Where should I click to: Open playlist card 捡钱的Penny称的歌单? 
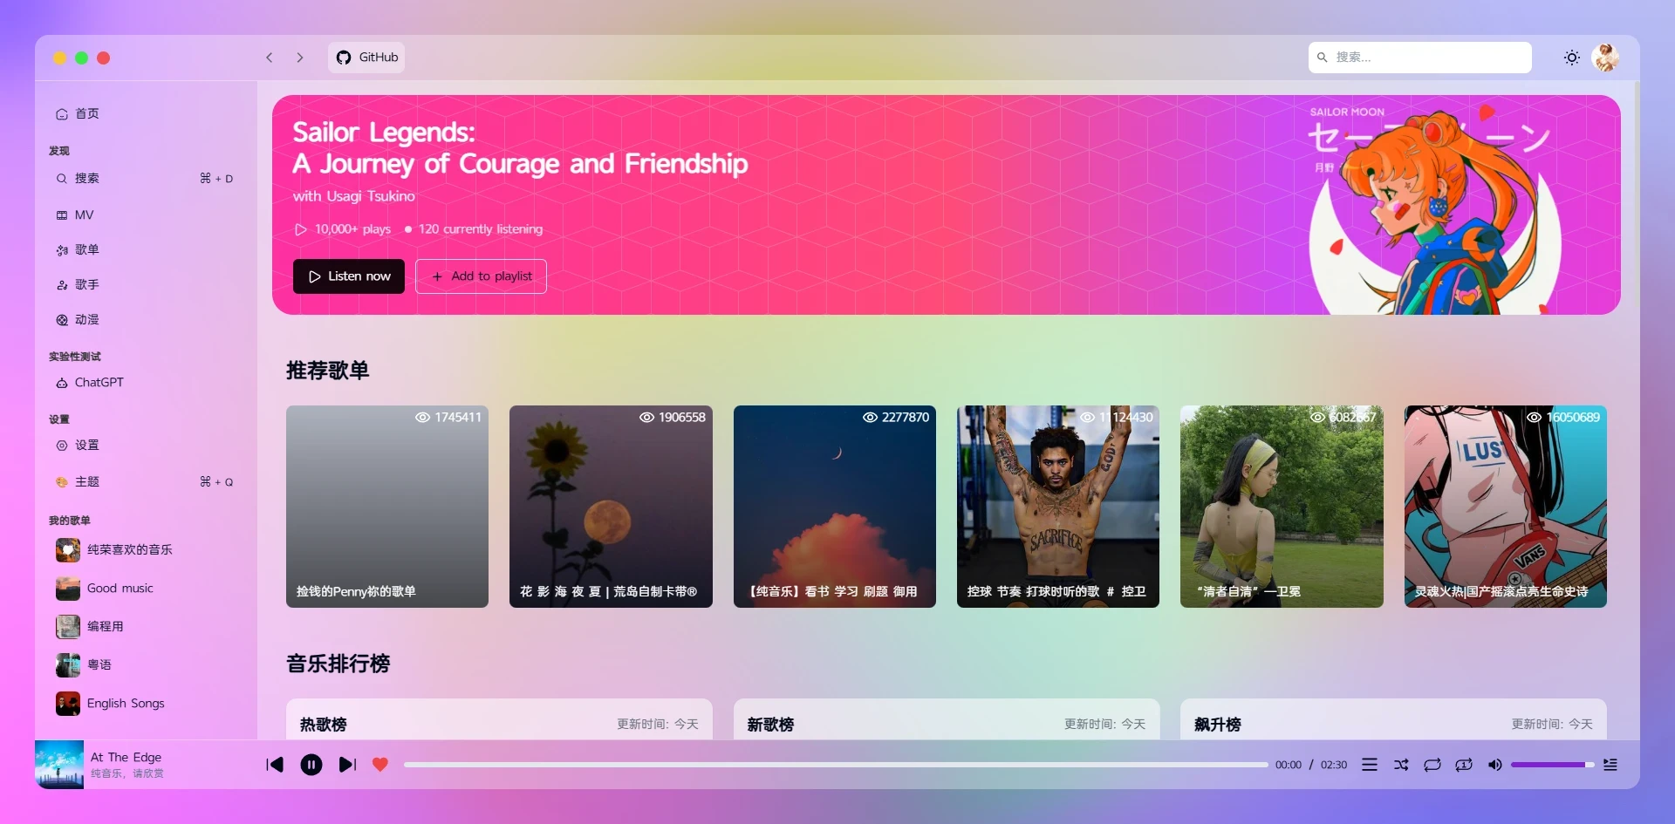point(387,507)
